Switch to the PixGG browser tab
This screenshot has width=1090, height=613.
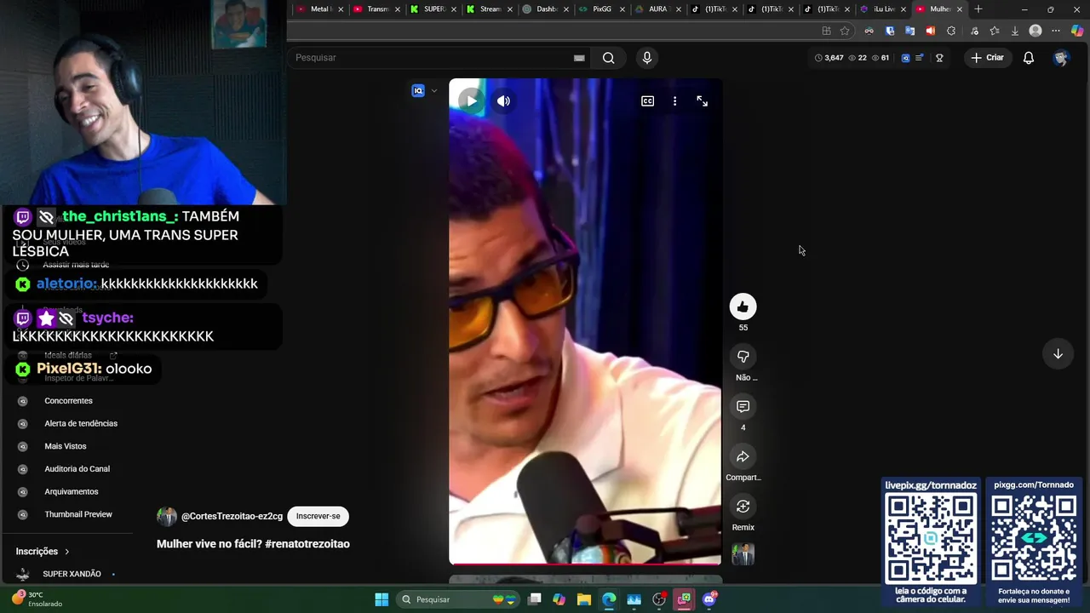pos(596,9)
